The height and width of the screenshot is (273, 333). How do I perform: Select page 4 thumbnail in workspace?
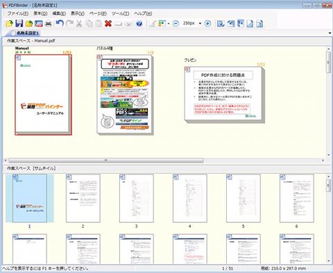pyautogui.click(x=190, y=199)
